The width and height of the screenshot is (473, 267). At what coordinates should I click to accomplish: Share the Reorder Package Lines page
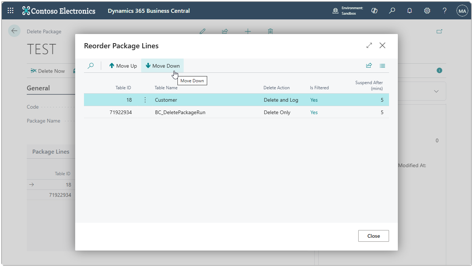(369, 65)
